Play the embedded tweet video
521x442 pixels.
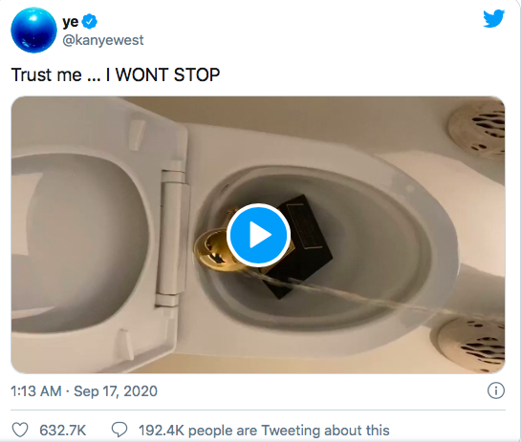pos(258,235)
